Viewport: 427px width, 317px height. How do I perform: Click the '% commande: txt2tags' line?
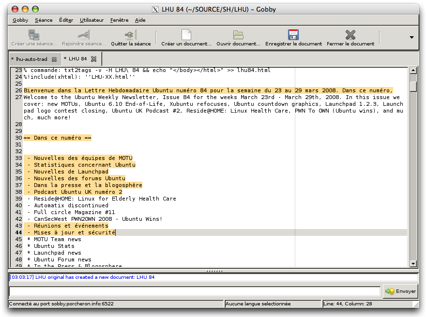point(147,70)
